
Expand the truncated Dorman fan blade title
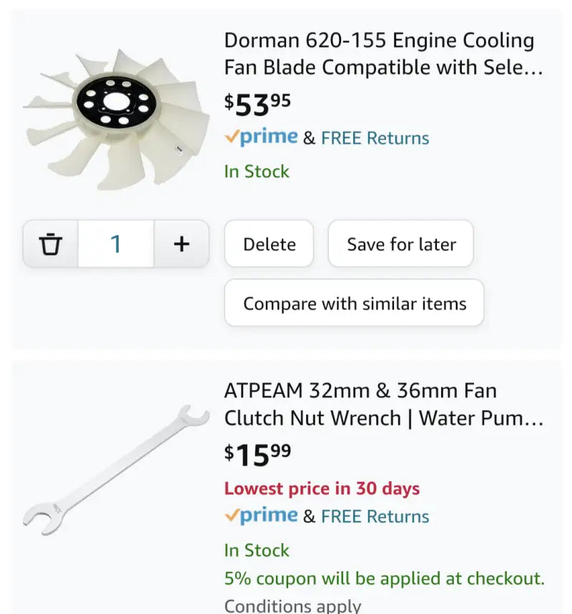(379, 54)
